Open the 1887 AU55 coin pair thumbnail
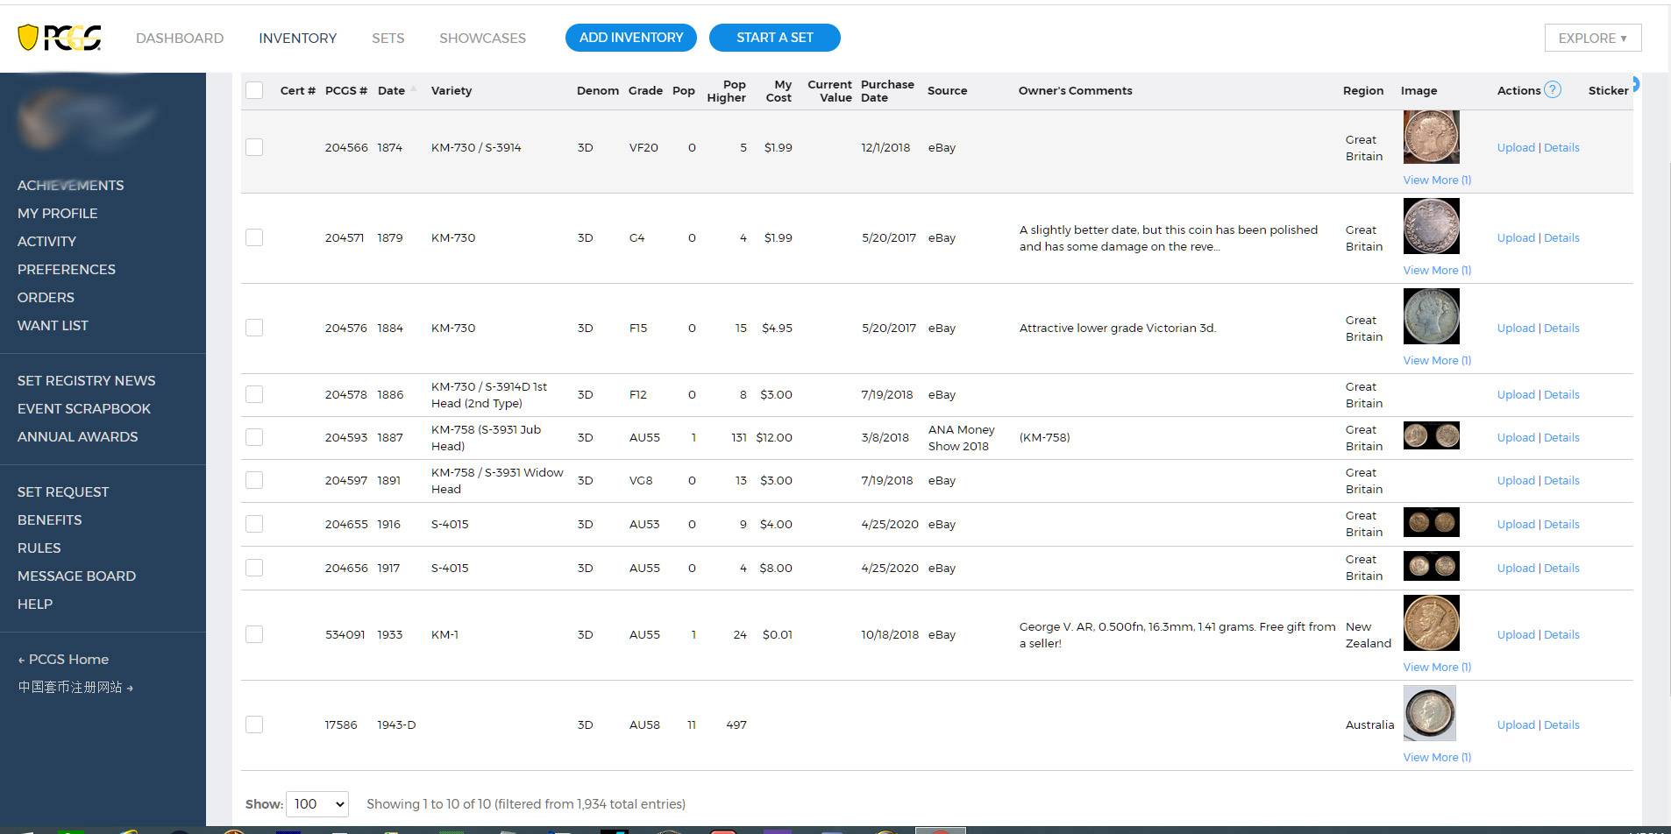The width and height of the screenshot is (1671, 834). point(1431,435)
